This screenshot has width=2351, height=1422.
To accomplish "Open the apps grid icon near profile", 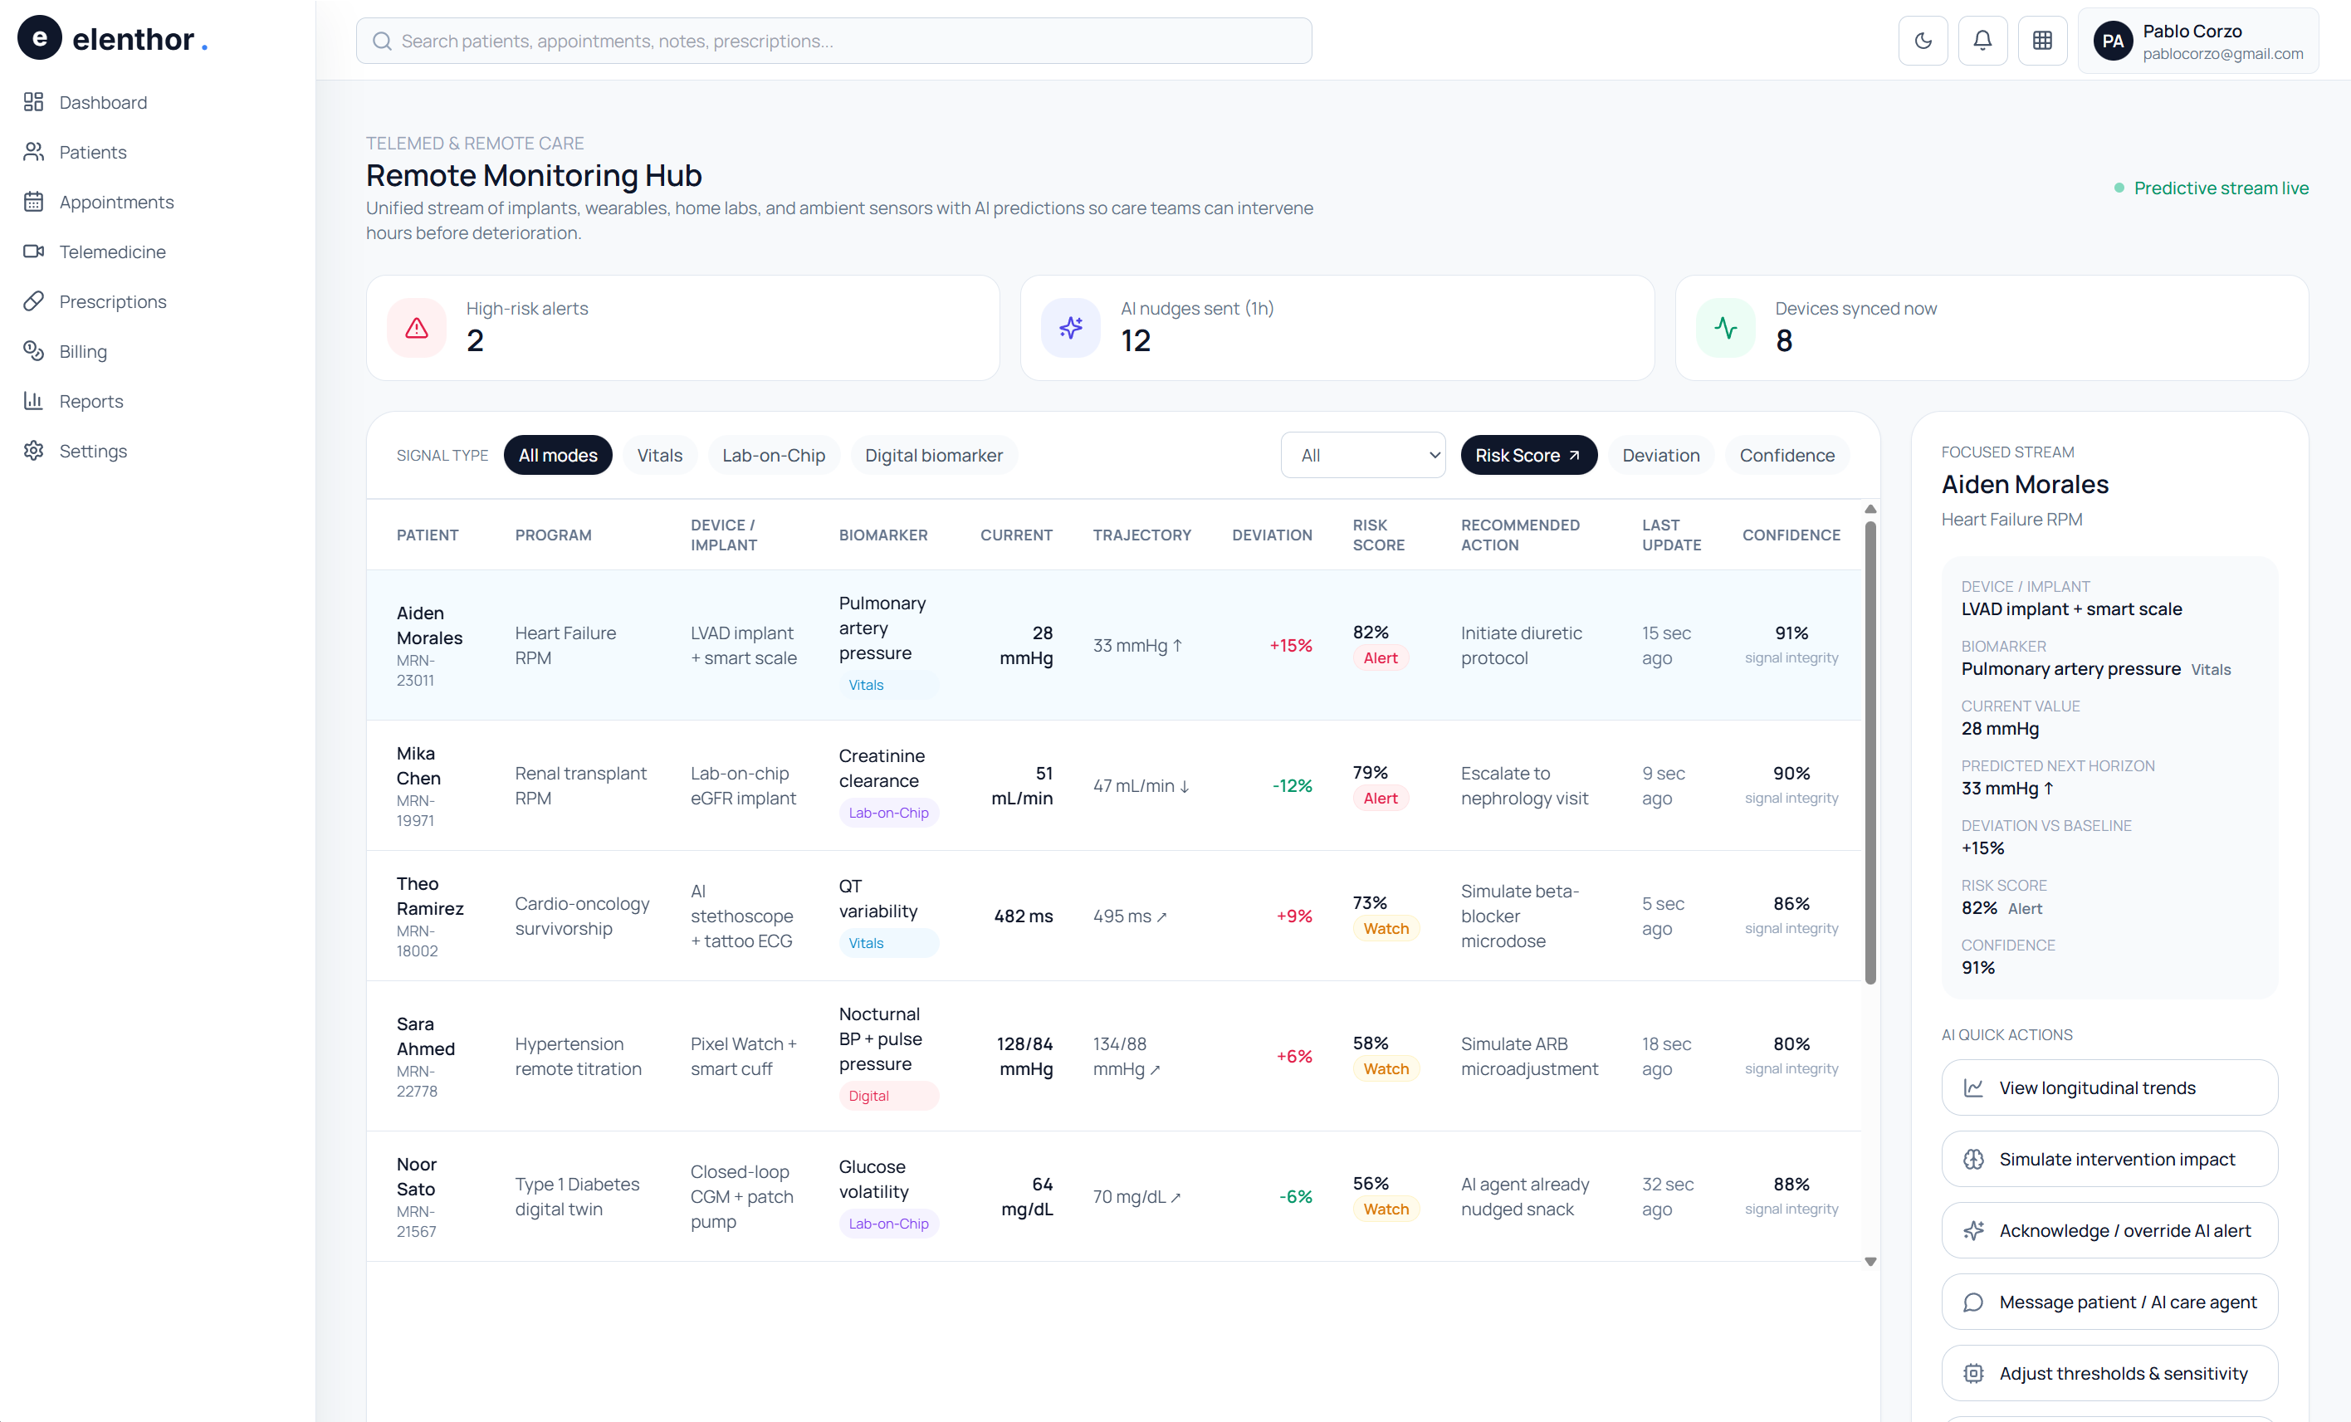I will click(x=2043, y=40).
